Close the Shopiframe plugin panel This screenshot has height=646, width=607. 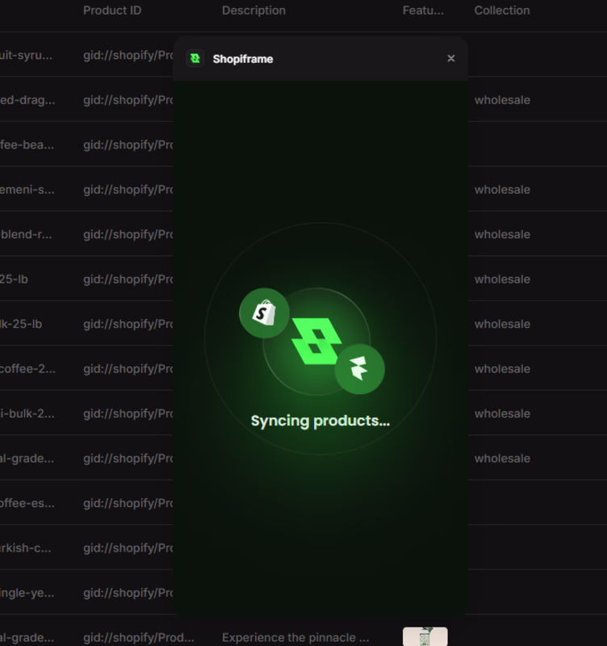click(x=451, y=58)
